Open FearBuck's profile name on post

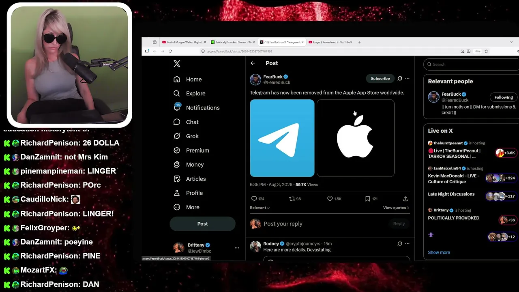[x=273, y=77]
